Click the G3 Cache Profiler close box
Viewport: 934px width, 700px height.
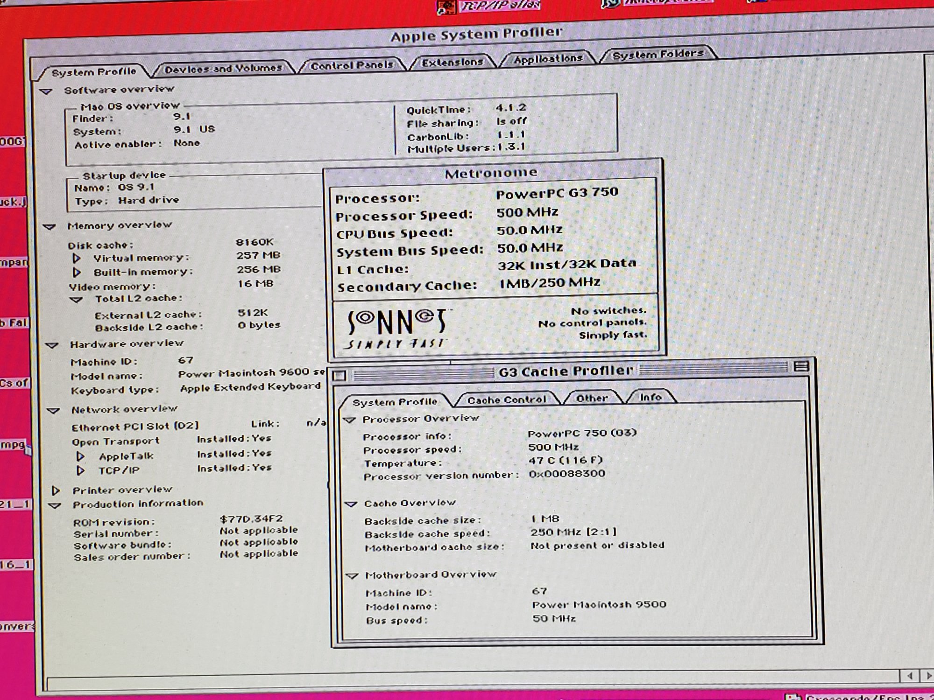tap(340, 375)
